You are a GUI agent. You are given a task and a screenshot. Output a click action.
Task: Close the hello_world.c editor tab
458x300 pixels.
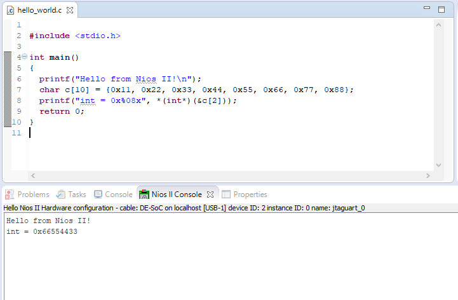70,10
